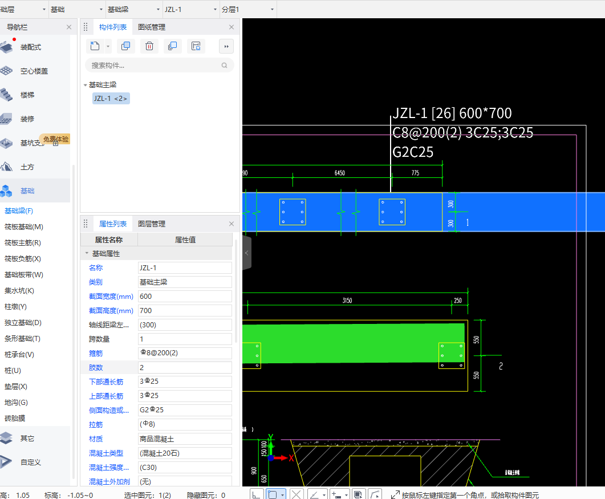Select 筏板主筋(R) in foundation list
This screenshot has height=499, width=605.
(22, 243)
